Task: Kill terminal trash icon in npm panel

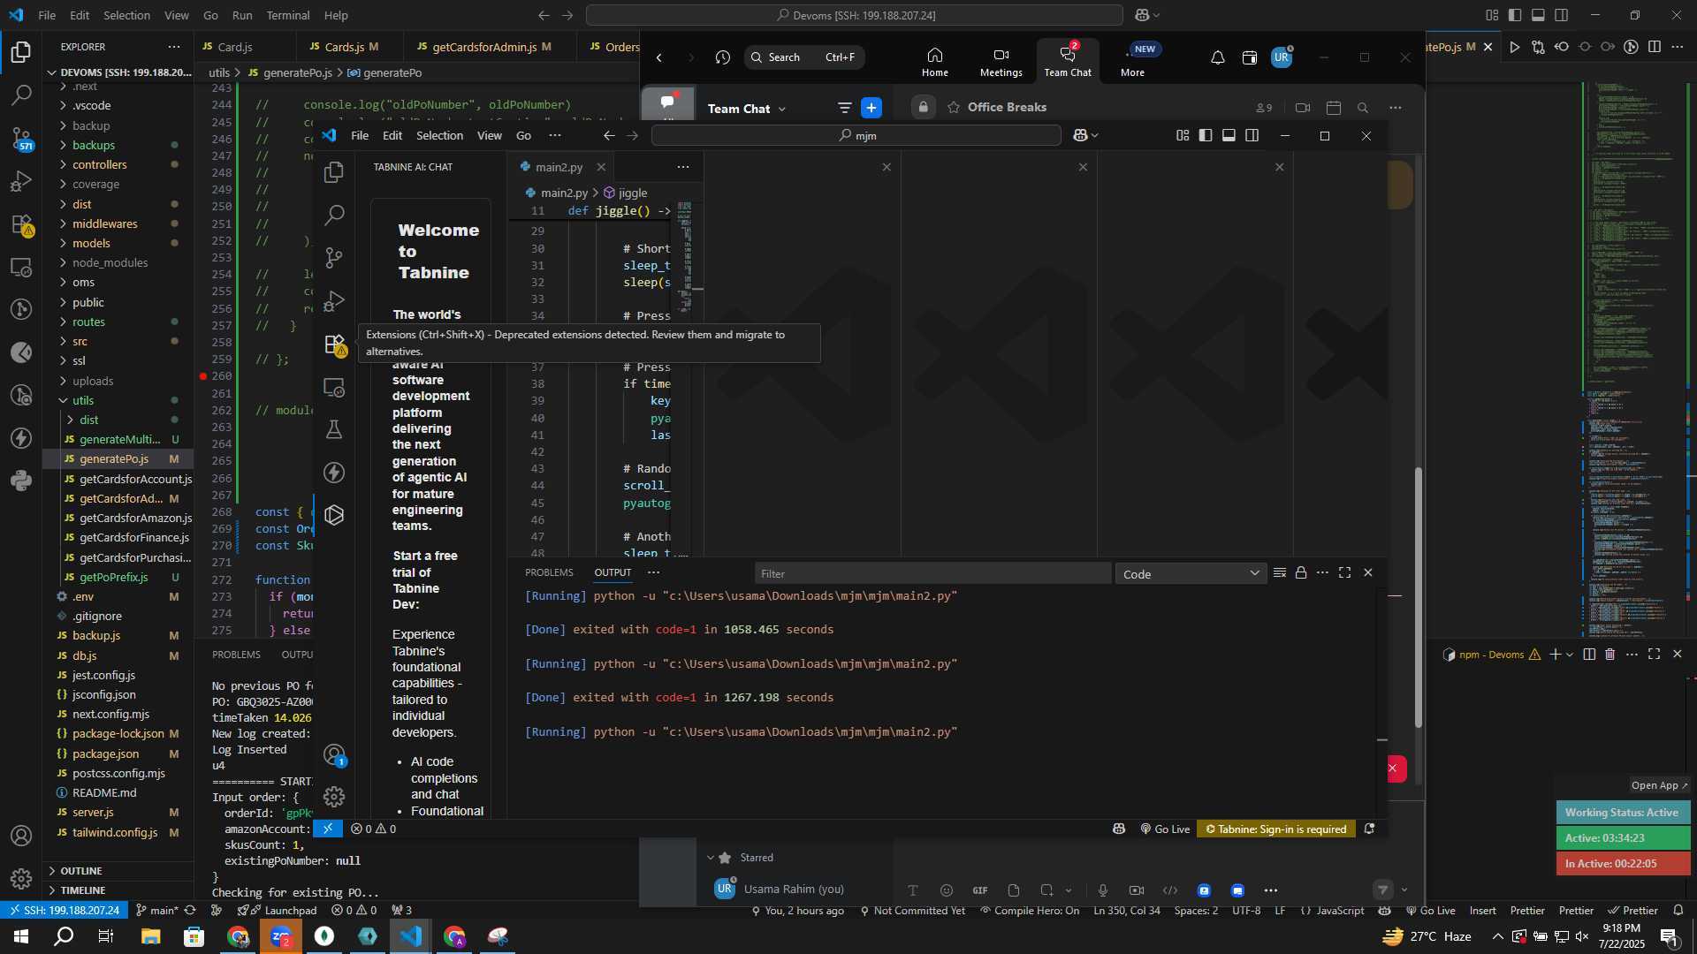Action: pyautogui.click(x=1609, y=655)
